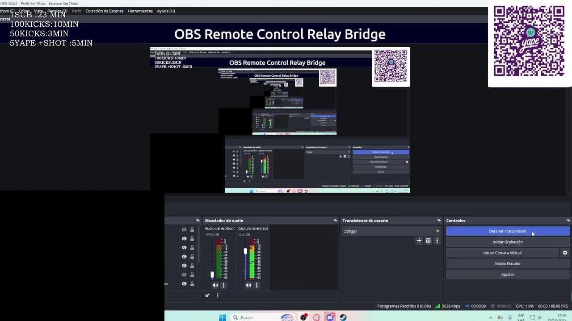The height and width of the screenshot is (321, 572).
Task: Open OBS Studio from the taskbar
Action: click(303, 317)
